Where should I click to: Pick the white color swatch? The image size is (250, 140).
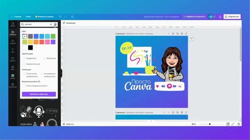tap(25, 47)
